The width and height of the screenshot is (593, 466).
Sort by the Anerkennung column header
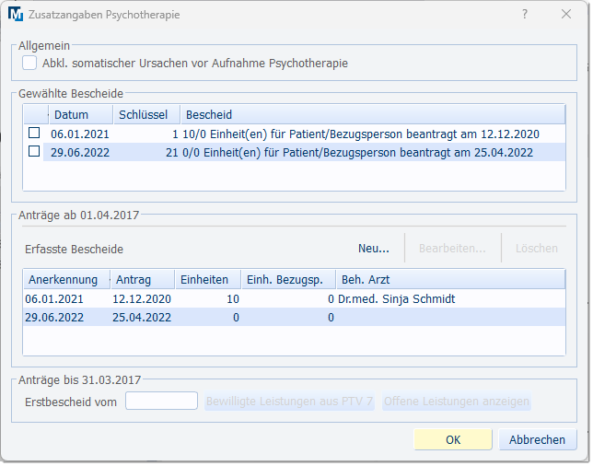[66, 280]
